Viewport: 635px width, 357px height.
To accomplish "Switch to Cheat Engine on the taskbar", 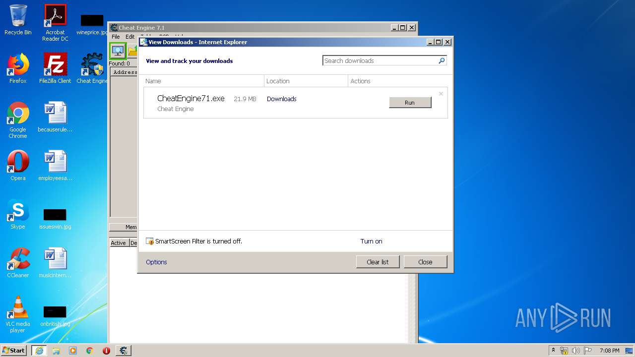I will point(124,350).
